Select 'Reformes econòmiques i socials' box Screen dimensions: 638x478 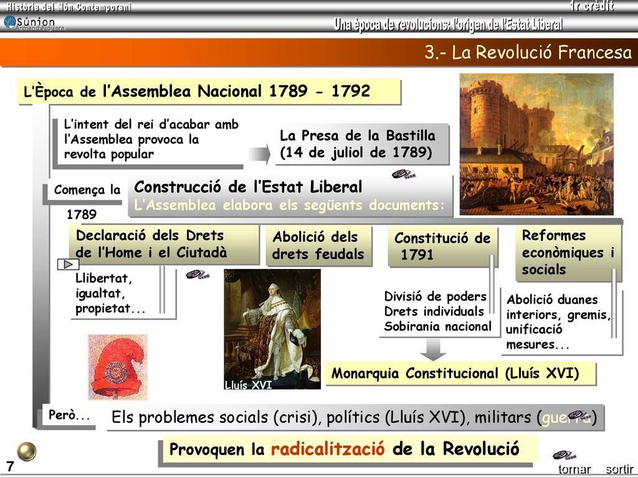click(x=568, y=253)
